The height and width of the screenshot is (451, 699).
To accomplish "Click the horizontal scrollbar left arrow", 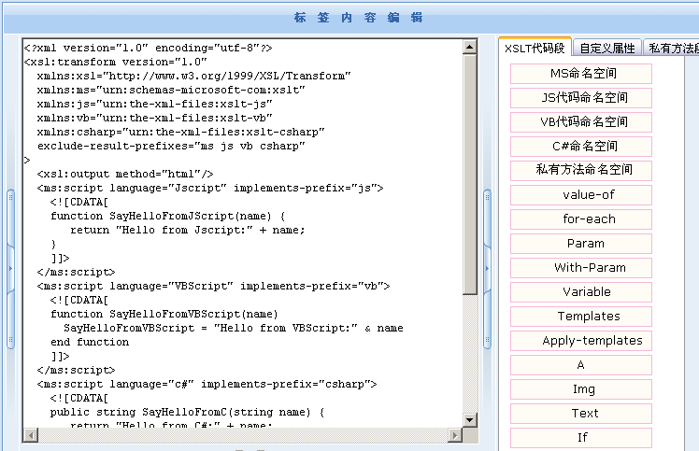I will tap(30, 435).
